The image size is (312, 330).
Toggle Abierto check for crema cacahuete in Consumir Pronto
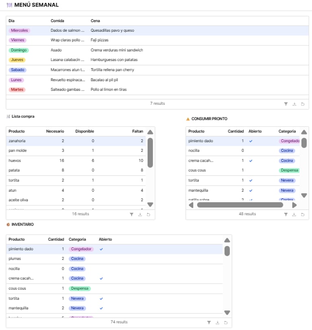251,161
